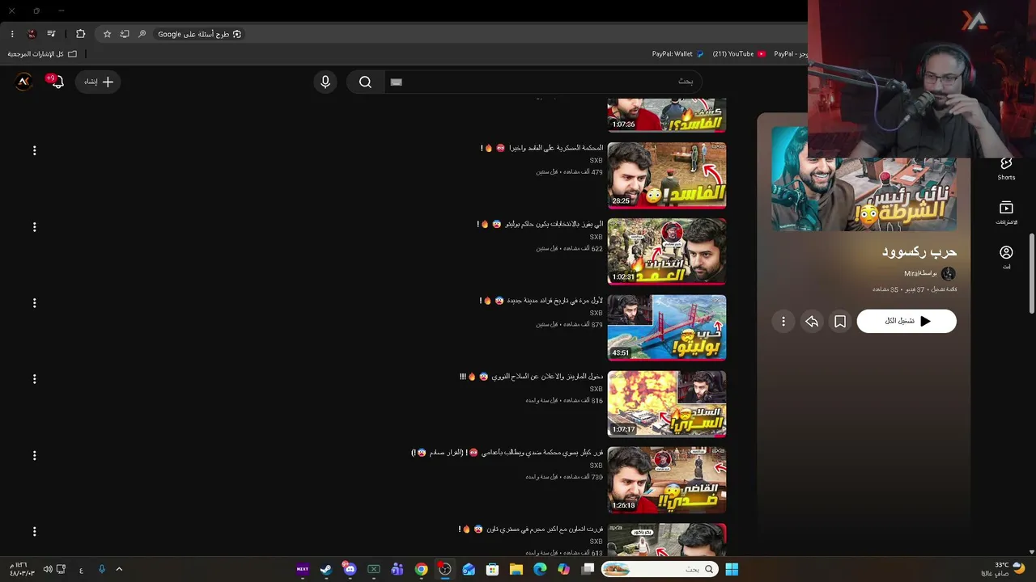Open the Chrome media control icon

(x=51, y=34)
